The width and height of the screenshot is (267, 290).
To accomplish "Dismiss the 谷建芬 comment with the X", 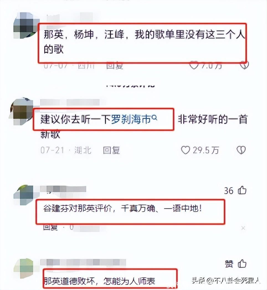I will point(243,228).
